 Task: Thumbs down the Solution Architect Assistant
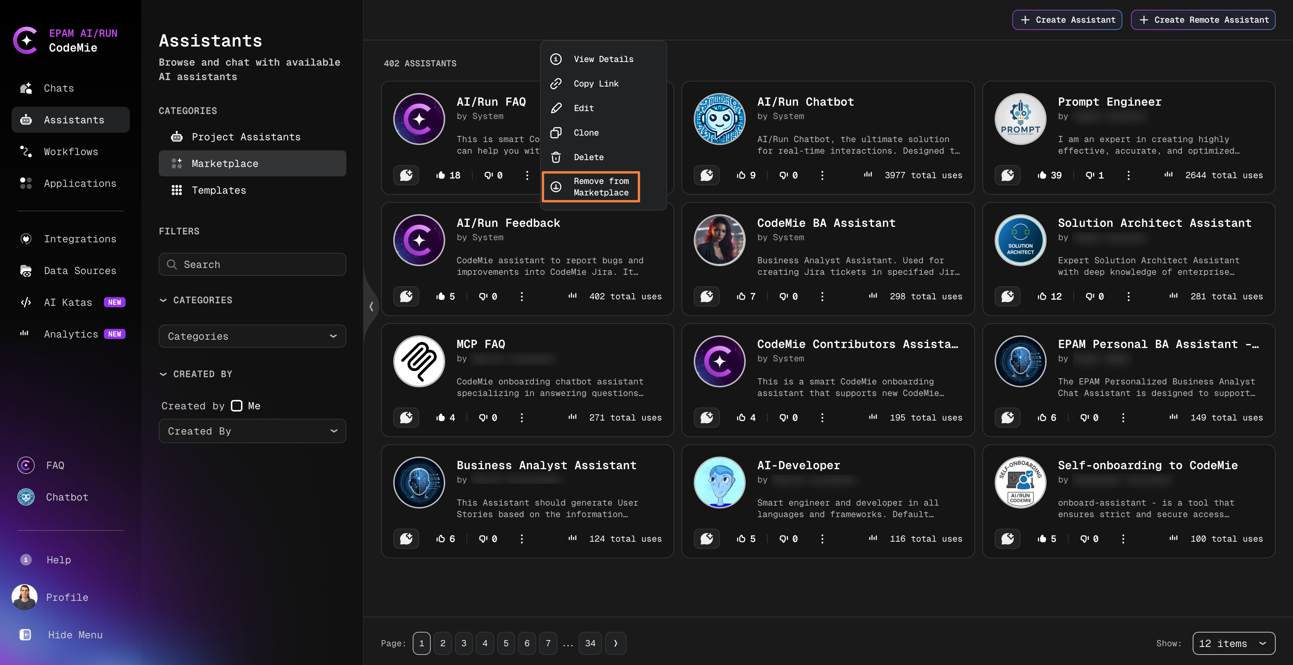point(1090,296)
